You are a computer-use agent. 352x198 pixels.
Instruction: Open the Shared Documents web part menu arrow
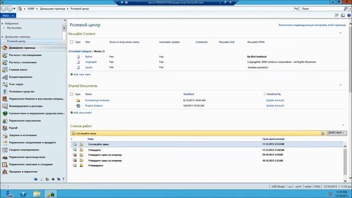point(340,85)
